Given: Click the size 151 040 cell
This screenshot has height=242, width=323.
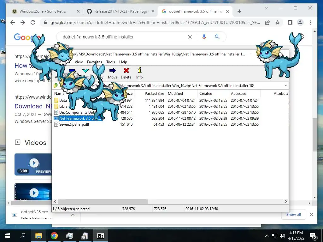Looking at the screenshot, I should 126,124.
